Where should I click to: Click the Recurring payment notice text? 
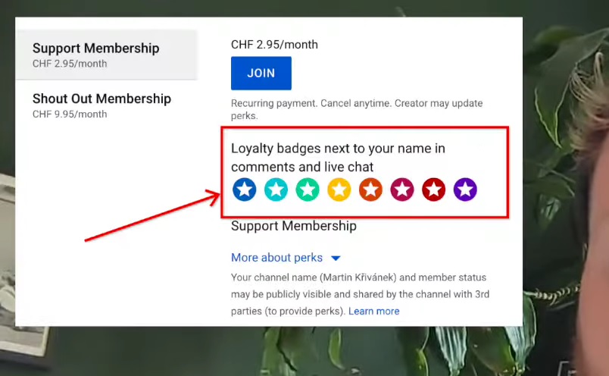point(357,109)
